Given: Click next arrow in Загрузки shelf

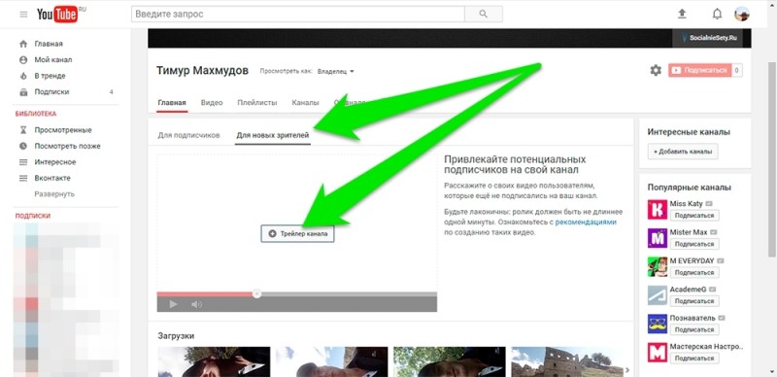Looking at the screenshot, I should click(x=626, y=370).
